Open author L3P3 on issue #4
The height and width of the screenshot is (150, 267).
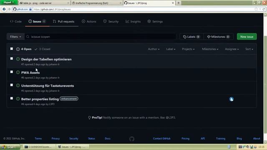tap(52, 104)
